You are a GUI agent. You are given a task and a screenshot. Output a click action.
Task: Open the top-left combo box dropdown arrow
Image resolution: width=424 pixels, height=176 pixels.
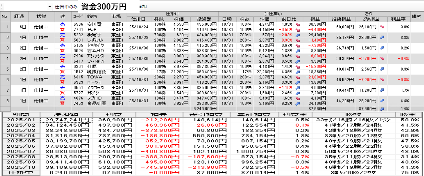[x=50, y=7]
